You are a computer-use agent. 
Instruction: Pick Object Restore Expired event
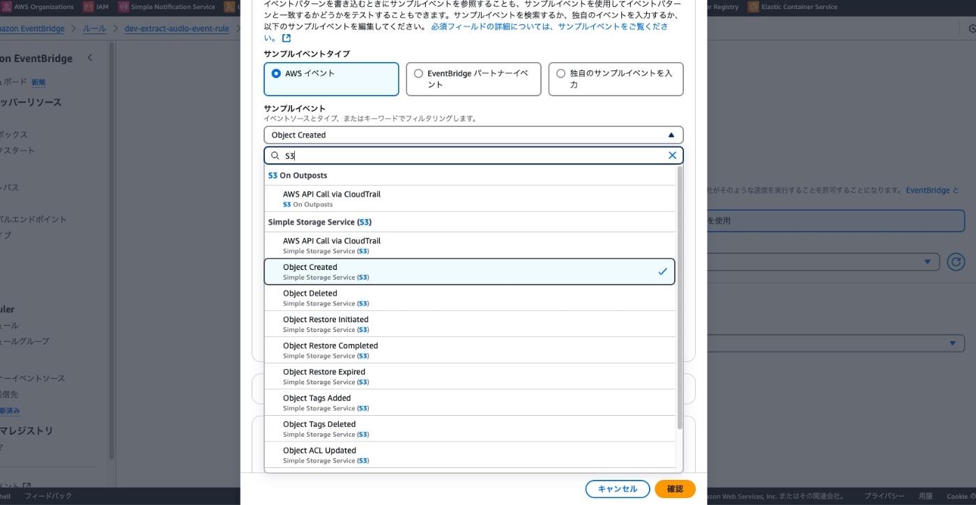(470, 377)
